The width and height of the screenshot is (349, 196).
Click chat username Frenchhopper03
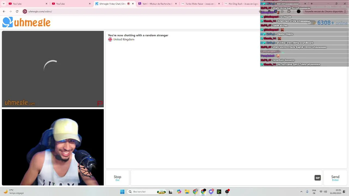(x=270, y=51)
